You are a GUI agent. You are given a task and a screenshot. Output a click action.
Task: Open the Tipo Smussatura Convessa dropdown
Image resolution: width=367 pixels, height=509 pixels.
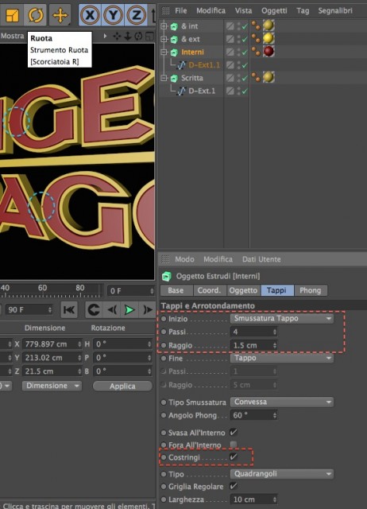tap(282, 402)
